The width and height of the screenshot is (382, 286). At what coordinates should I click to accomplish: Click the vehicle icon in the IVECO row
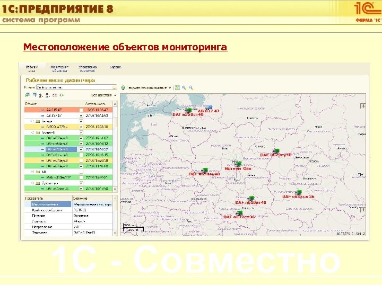[42, 127]
